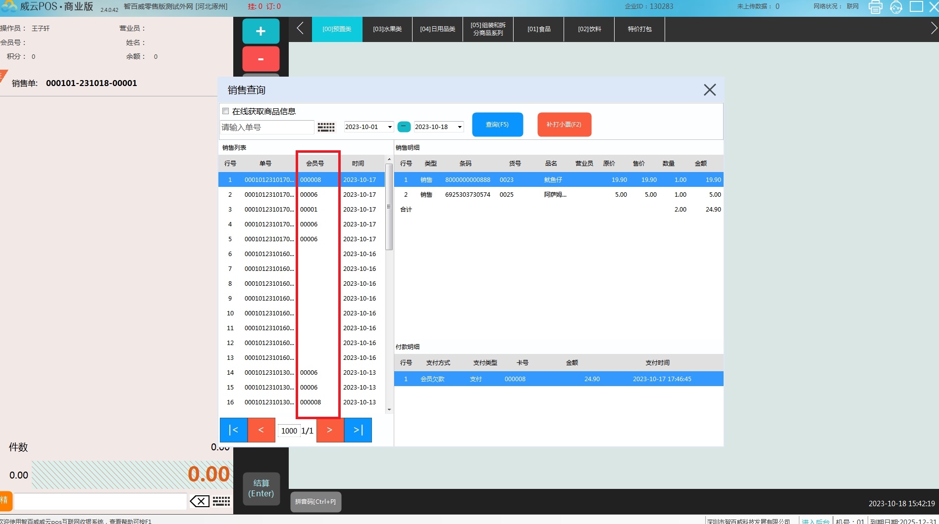Click the 查询(F5) search button
939x524 pixels.
pos(497,125)
